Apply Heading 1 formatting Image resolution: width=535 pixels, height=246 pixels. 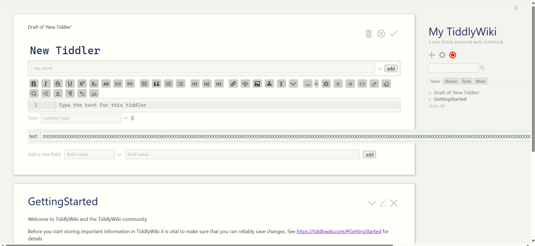(x=195, y=84)
